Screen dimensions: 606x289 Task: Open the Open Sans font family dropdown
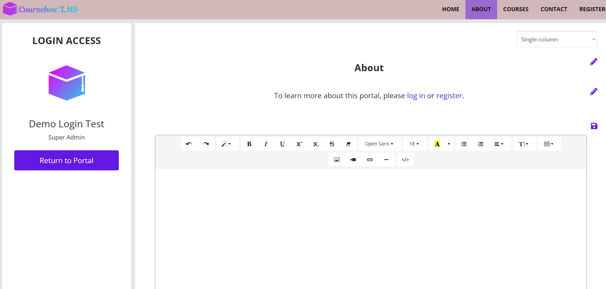[379, 144]
